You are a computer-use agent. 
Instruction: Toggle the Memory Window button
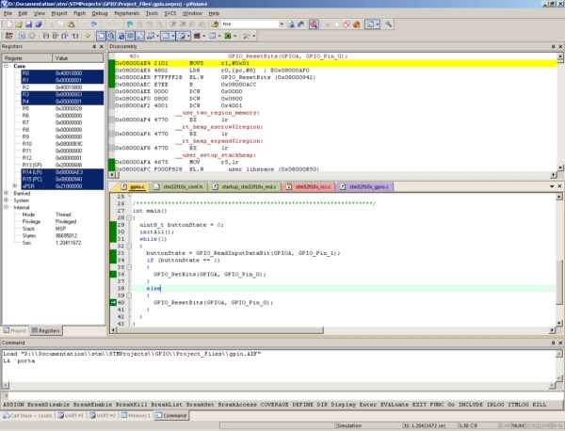(x=166, y=36)
